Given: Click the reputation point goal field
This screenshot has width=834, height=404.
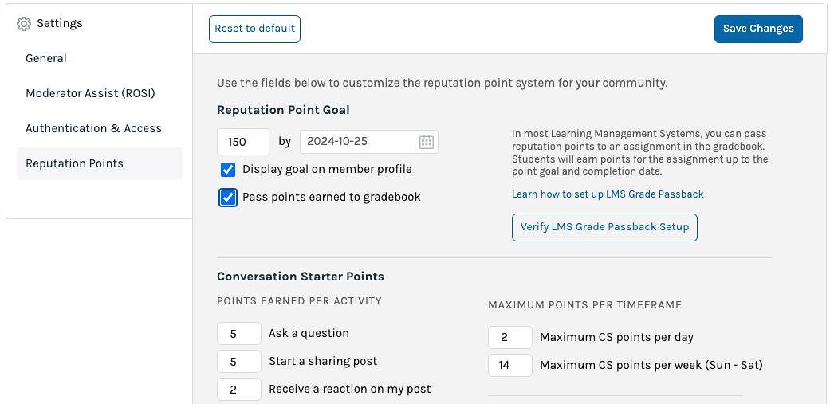Looking at the screenshot, I should click(242, 143).
